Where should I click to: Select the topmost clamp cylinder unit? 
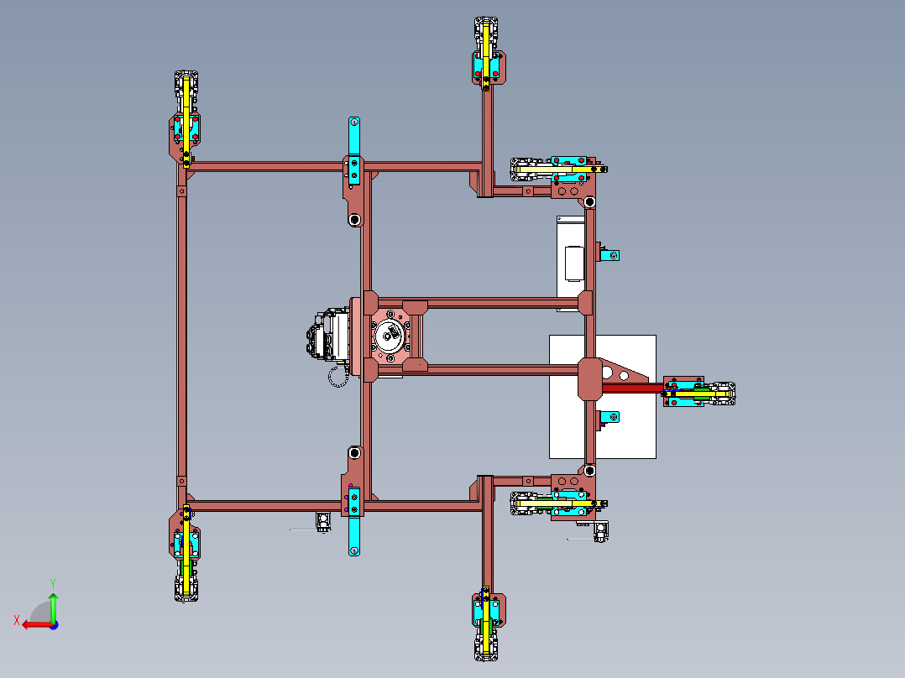pyautogui.click(x=488, y=52)
